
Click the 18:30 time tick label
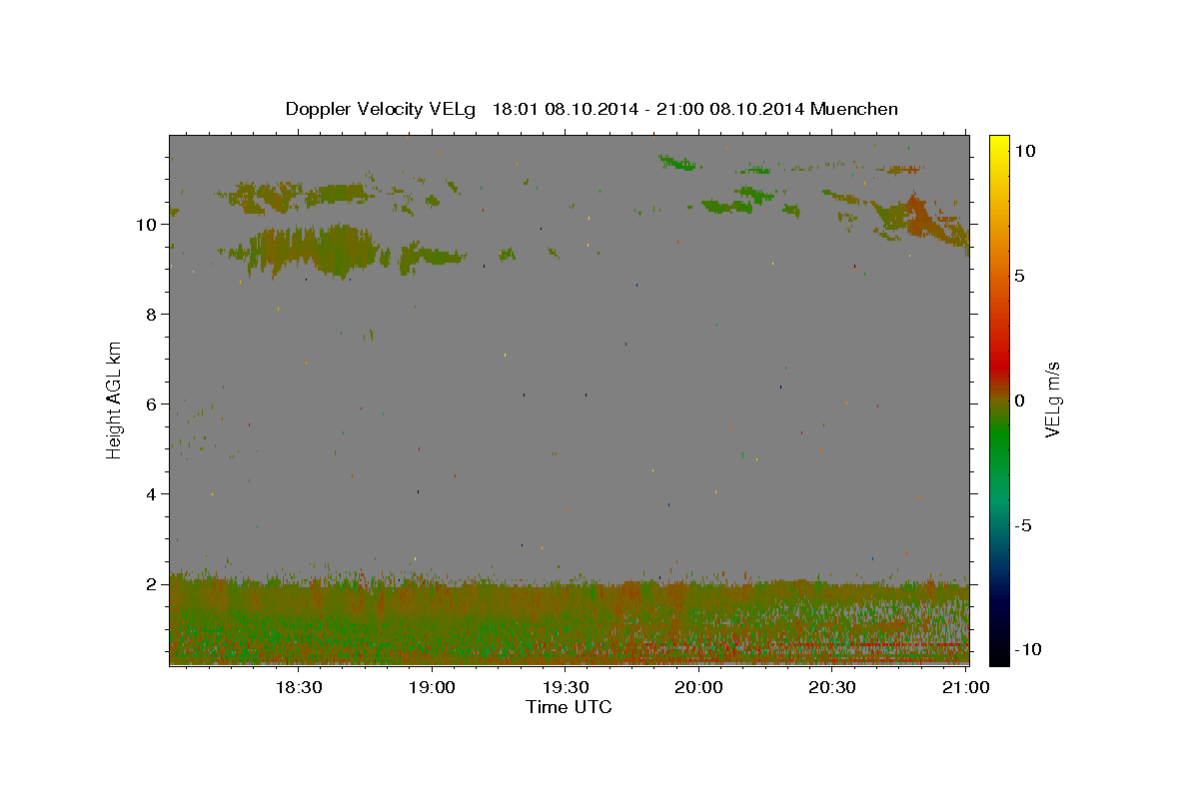(298, 686)
